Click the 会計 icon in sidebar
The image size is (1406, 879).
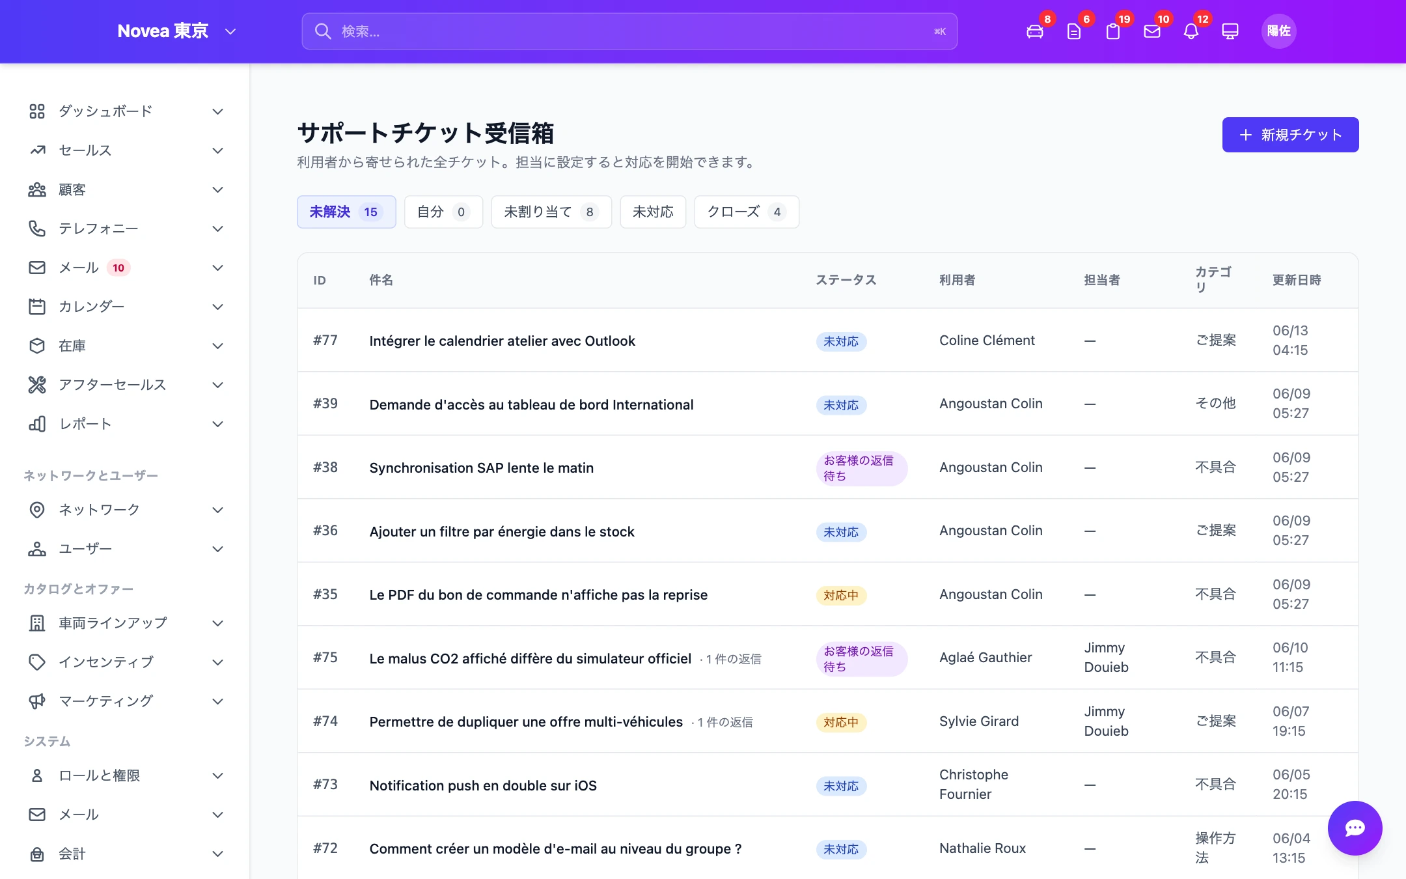[37, 854]
